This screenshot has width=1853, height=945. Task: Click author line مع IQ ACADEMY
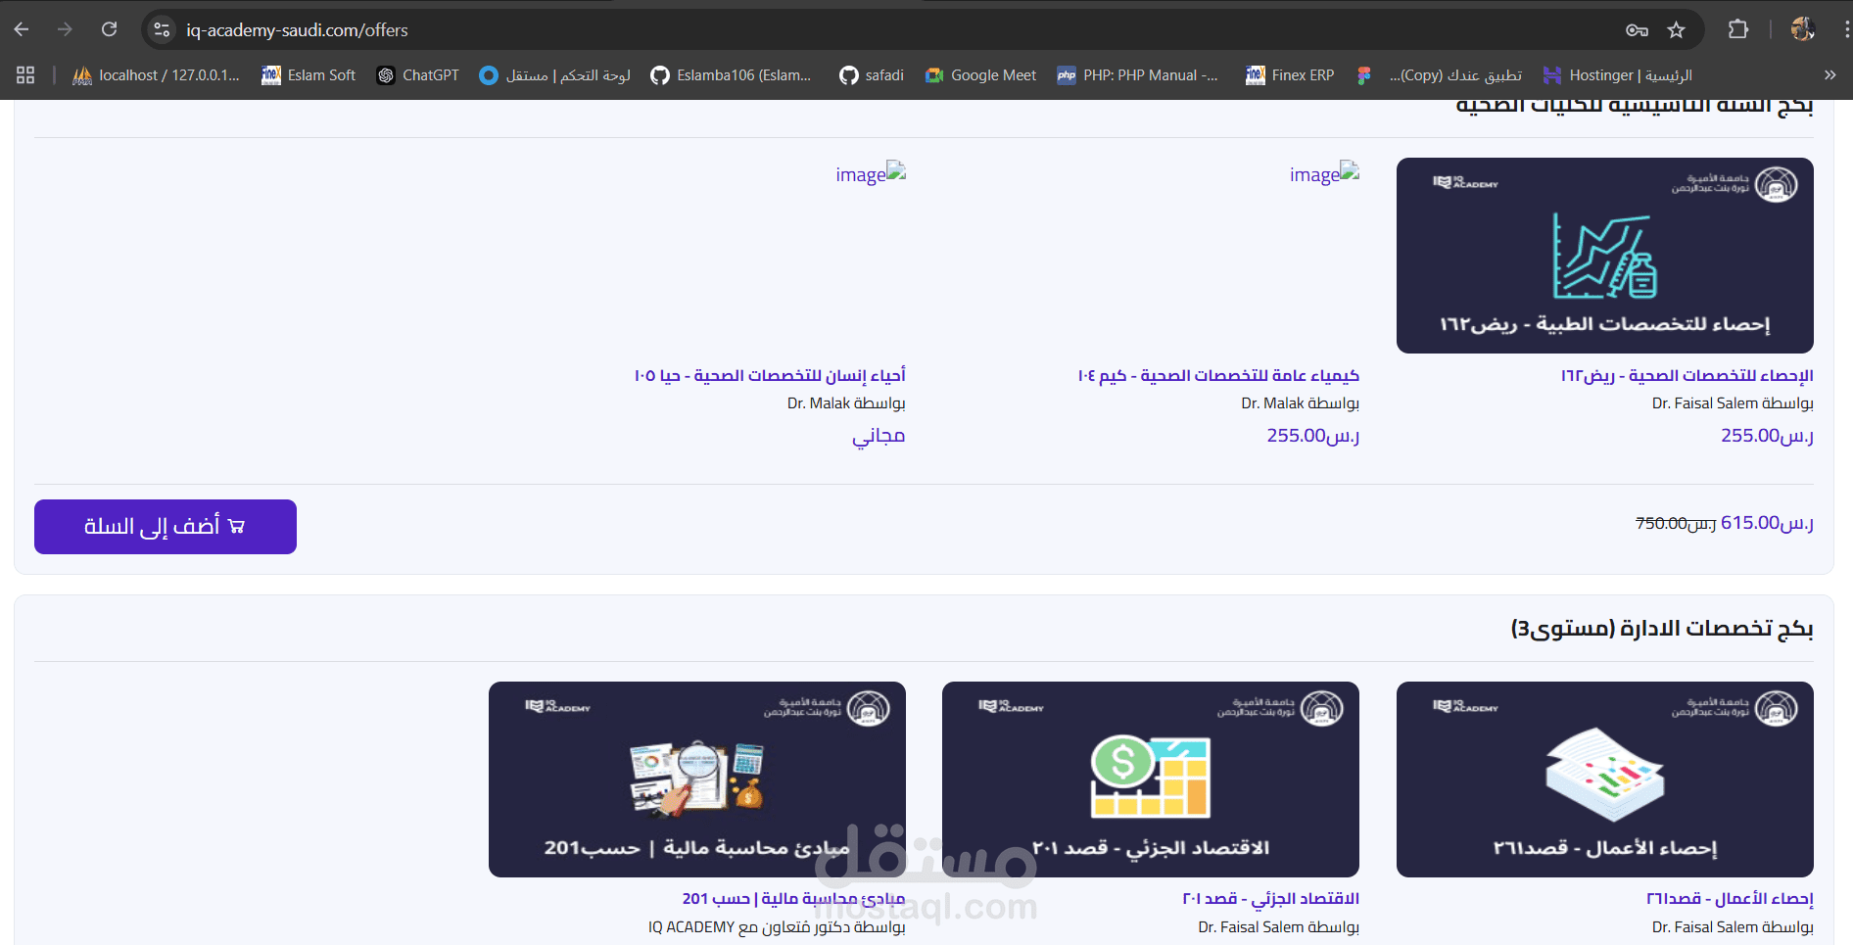[777, 927]
